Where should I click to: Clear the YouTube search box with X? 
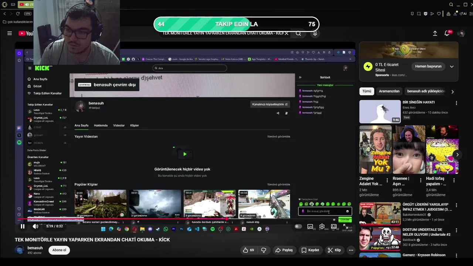pyautogui.click(x=286, y=33)
